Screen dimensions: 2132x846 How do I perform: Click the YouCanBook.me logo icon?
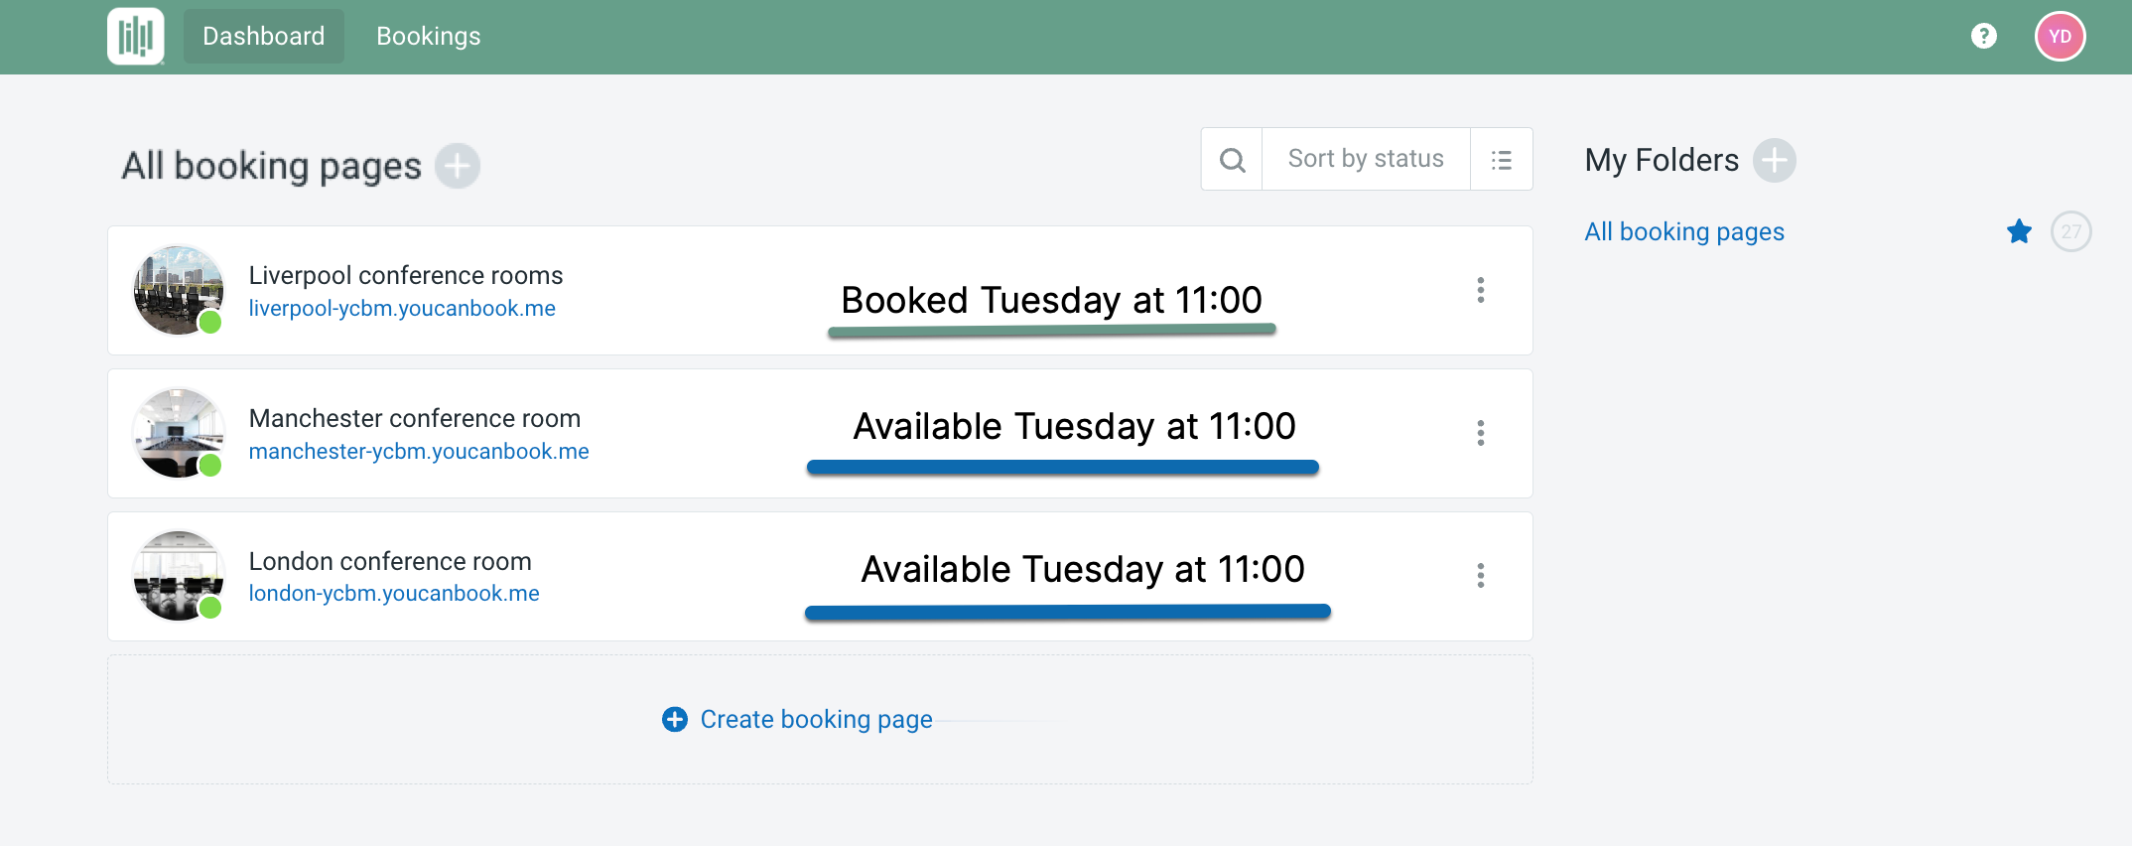[x=135, y=36]
